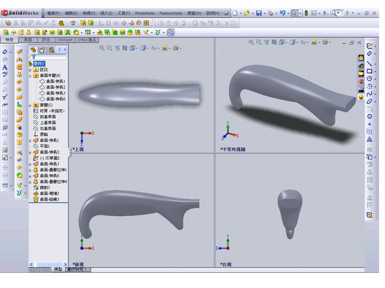Select 原點 origin in tree
Viewport: 385px width, 288px height.
44,134
